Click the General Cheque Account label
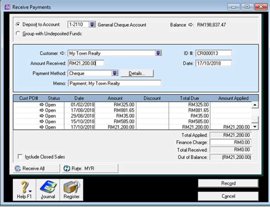Screen dimensions: 270x207 [x=122, y=25]
